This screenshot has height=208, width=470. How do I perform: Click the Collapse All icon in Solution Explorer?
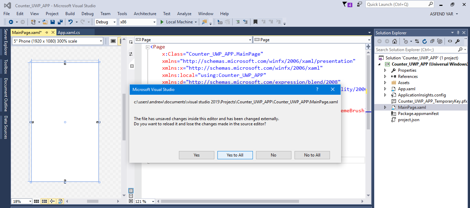(432, 41)
